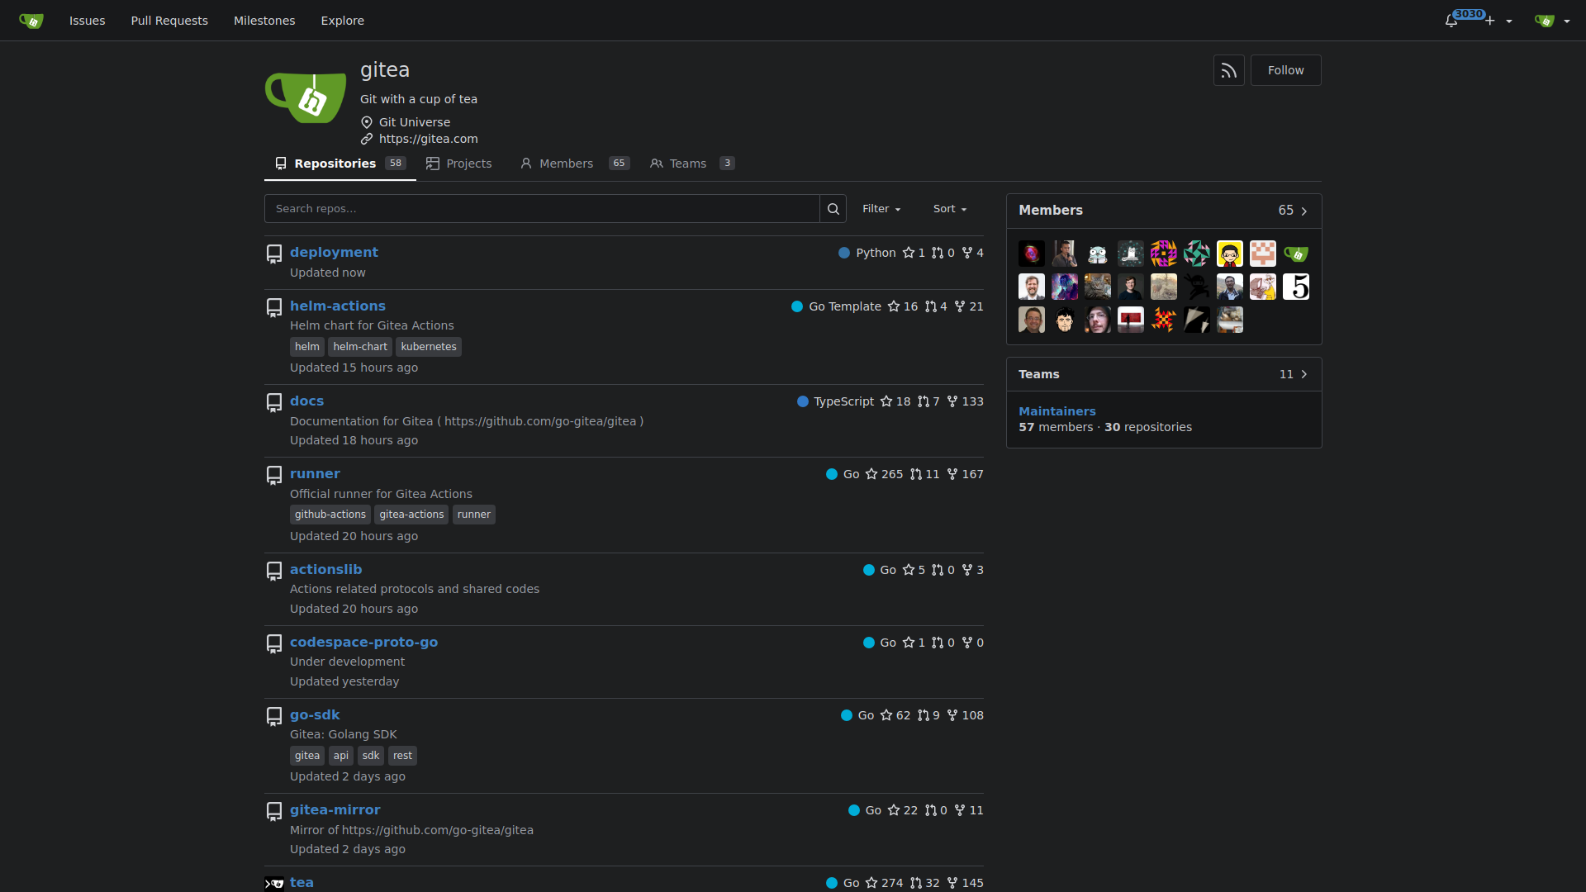Open the member avatar showing number 5
This screenshot has height=892, width=1586.
[x=1296, y=287]
